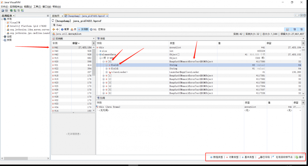Viewport: 308px width, 166px height.
Task: Open the 窗口(W) menu
Action: tap(47, 7)
